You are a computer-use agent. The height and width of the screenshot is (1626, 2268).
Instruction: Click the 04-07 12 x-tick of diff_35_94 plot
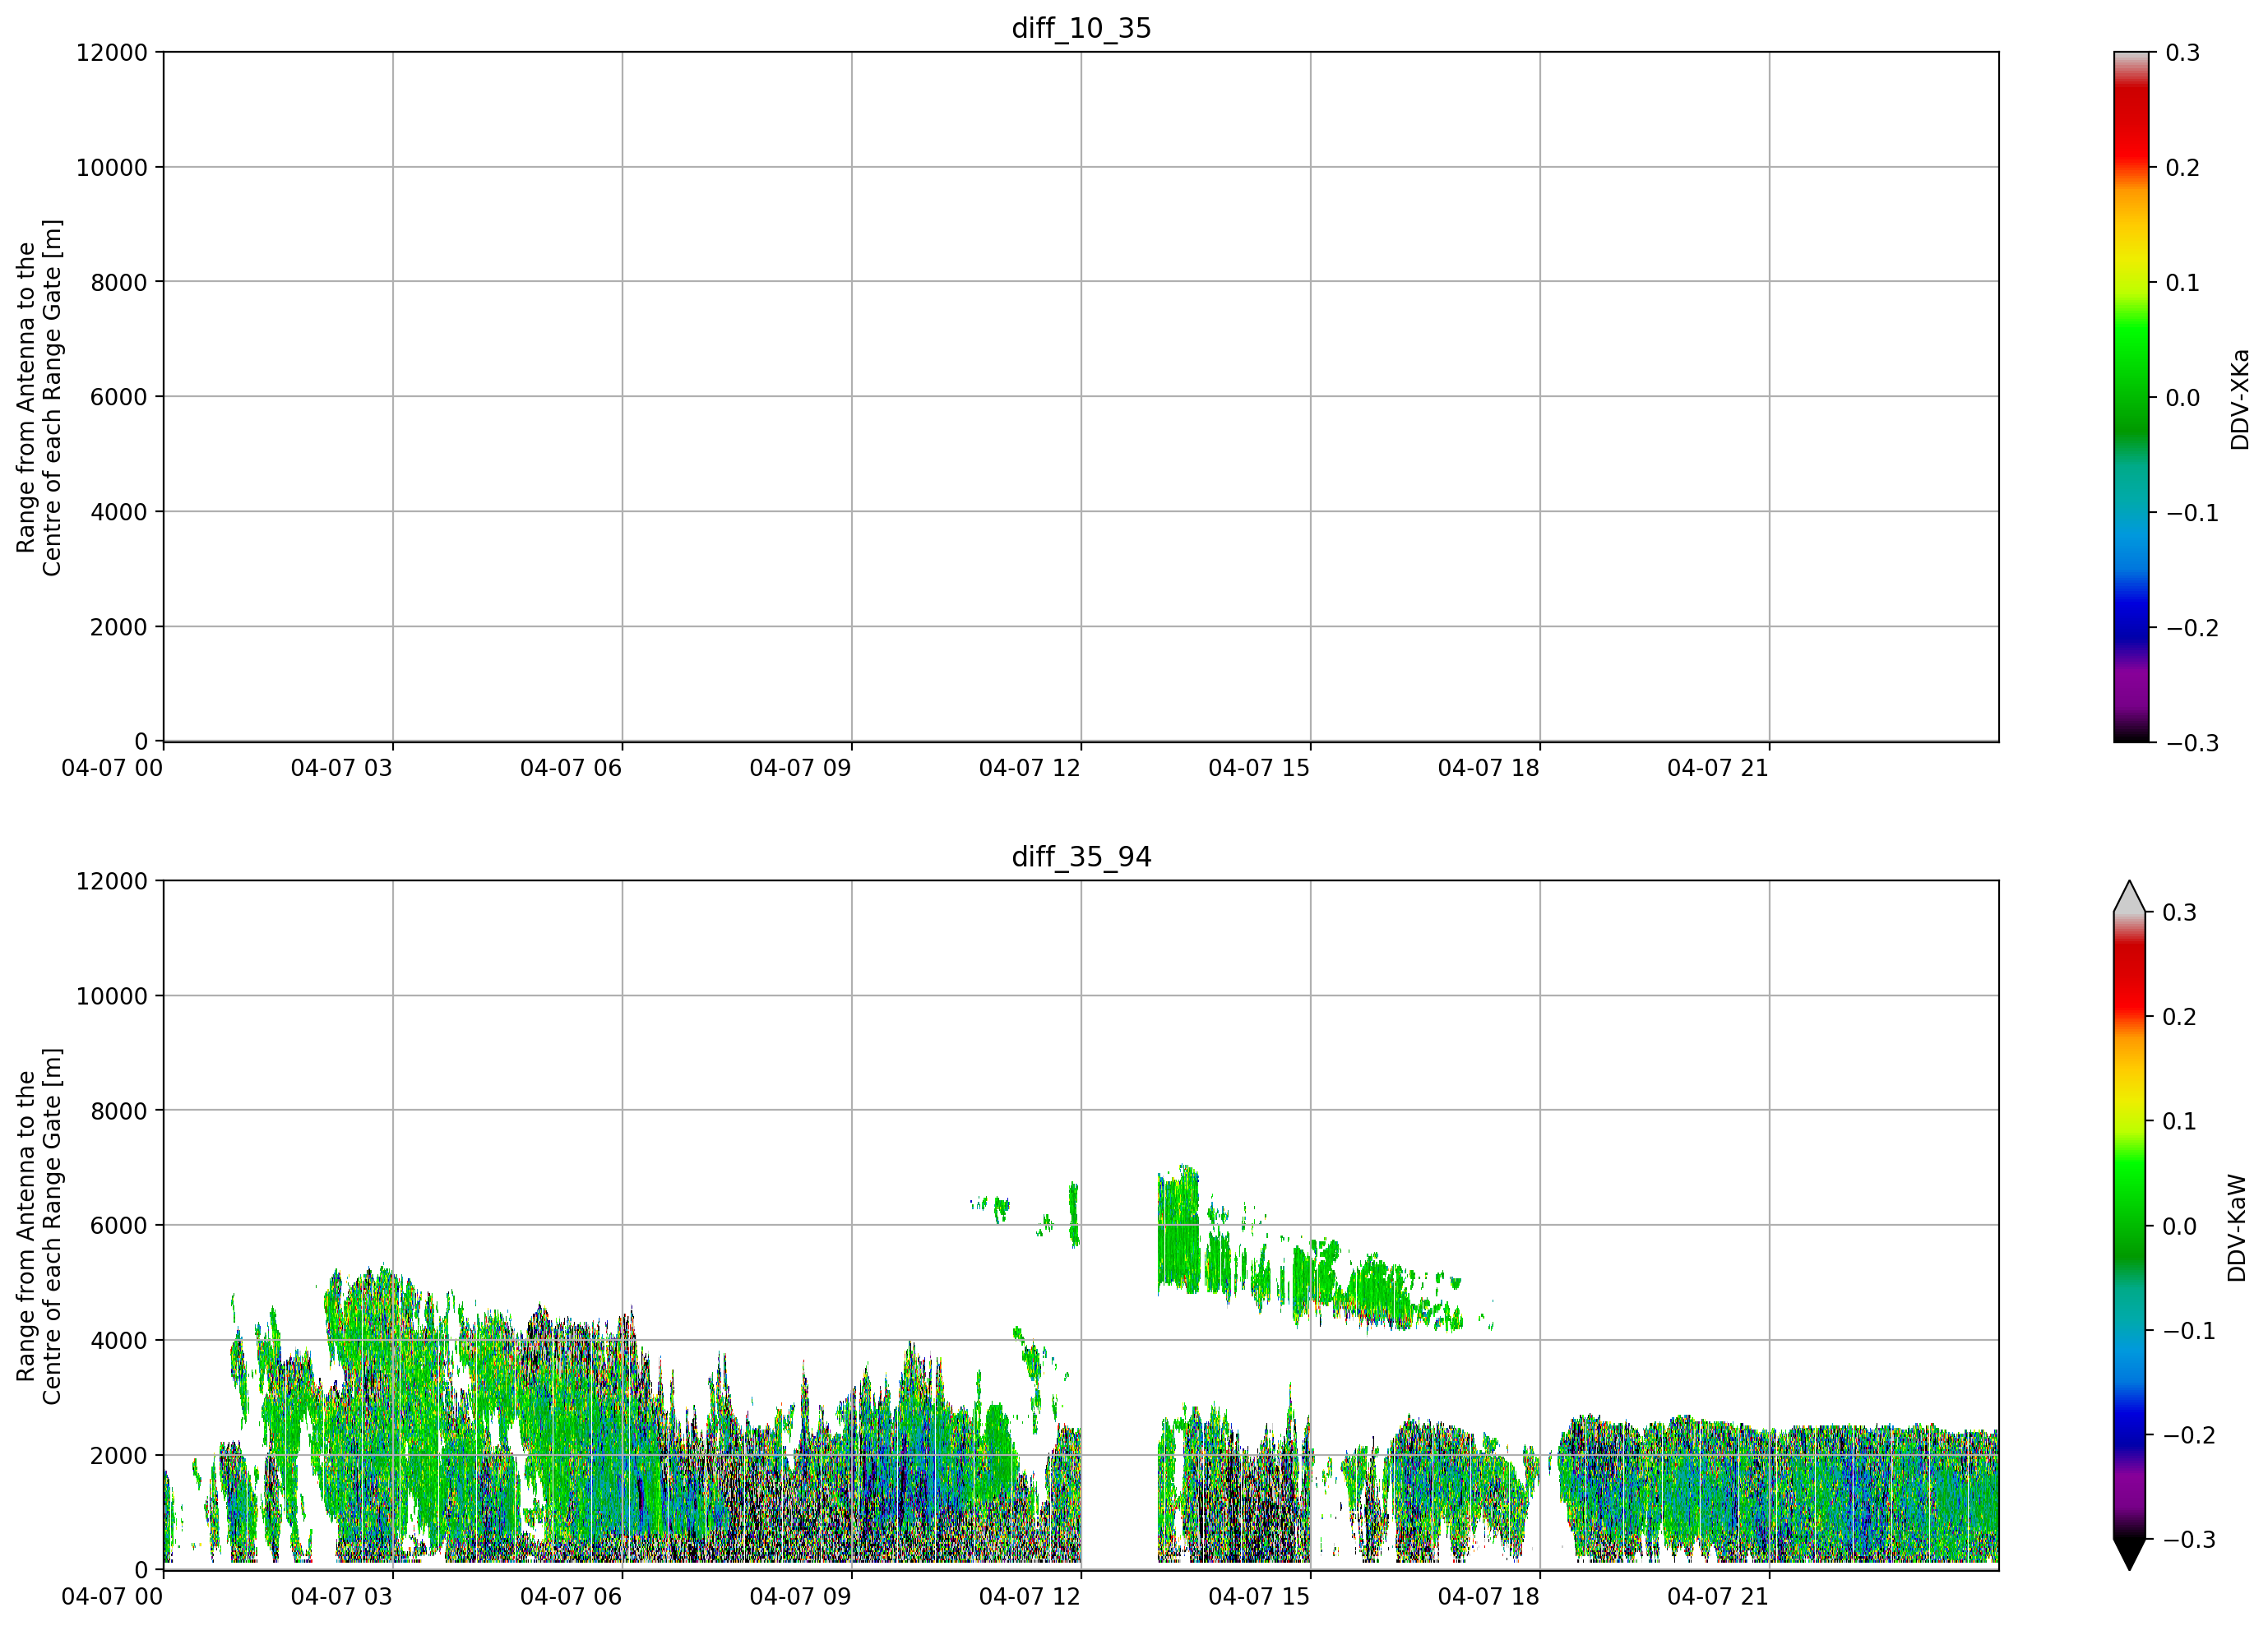coord(1030,1596)
